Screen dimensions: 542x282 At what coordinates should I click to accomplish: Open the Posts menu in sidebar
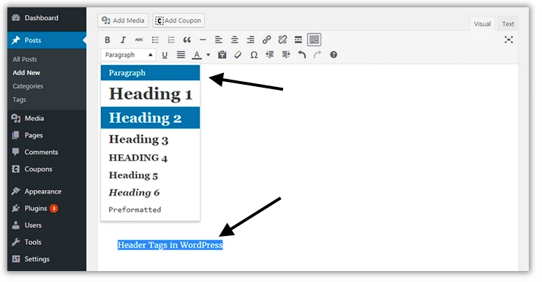47,40
